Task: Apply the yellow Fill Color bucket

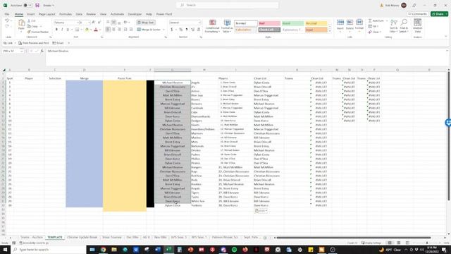Action: 87,30
